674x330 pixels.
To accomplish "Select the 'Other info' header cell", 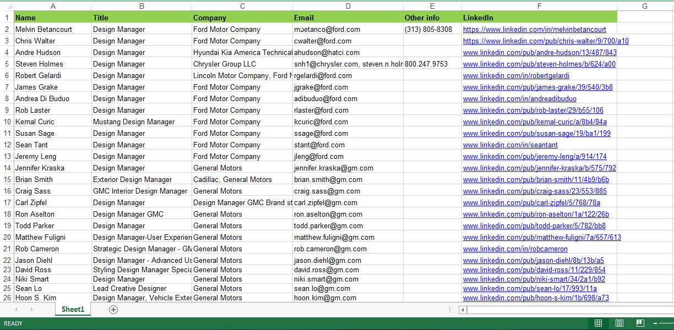I will pyautogui.click(x=432, y=18).
